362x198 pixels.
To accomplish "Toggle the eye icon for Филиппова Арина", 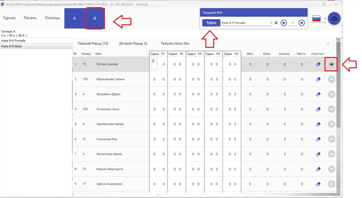I will click(x=331, y=154).
